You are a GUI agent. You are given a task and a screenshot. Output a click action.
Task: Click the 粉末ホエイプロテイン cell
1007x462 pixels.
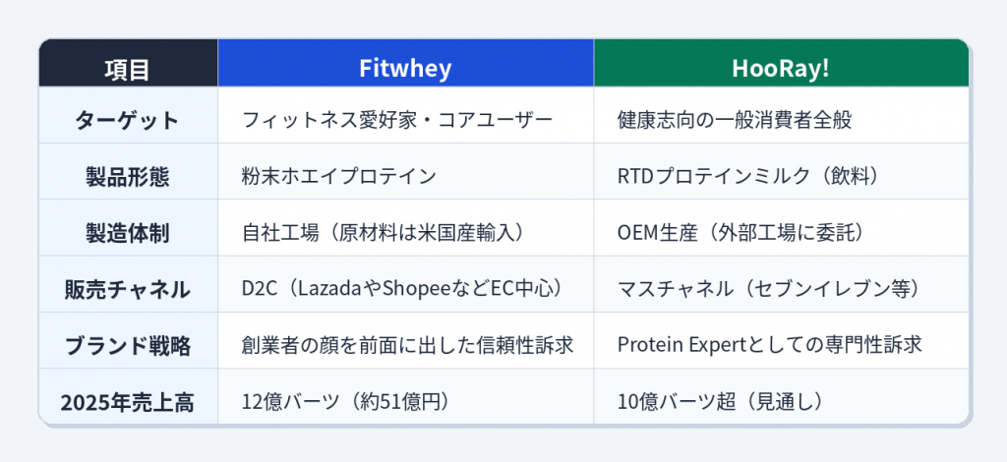(x=338, y=177)
